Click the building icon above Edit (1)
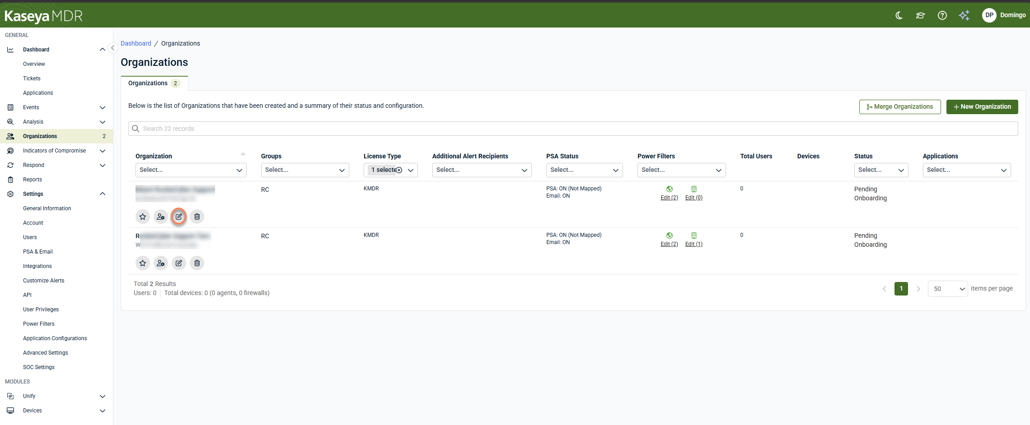Image resolution: width=1030 pixels, height=425 pixels. [694, 236]
